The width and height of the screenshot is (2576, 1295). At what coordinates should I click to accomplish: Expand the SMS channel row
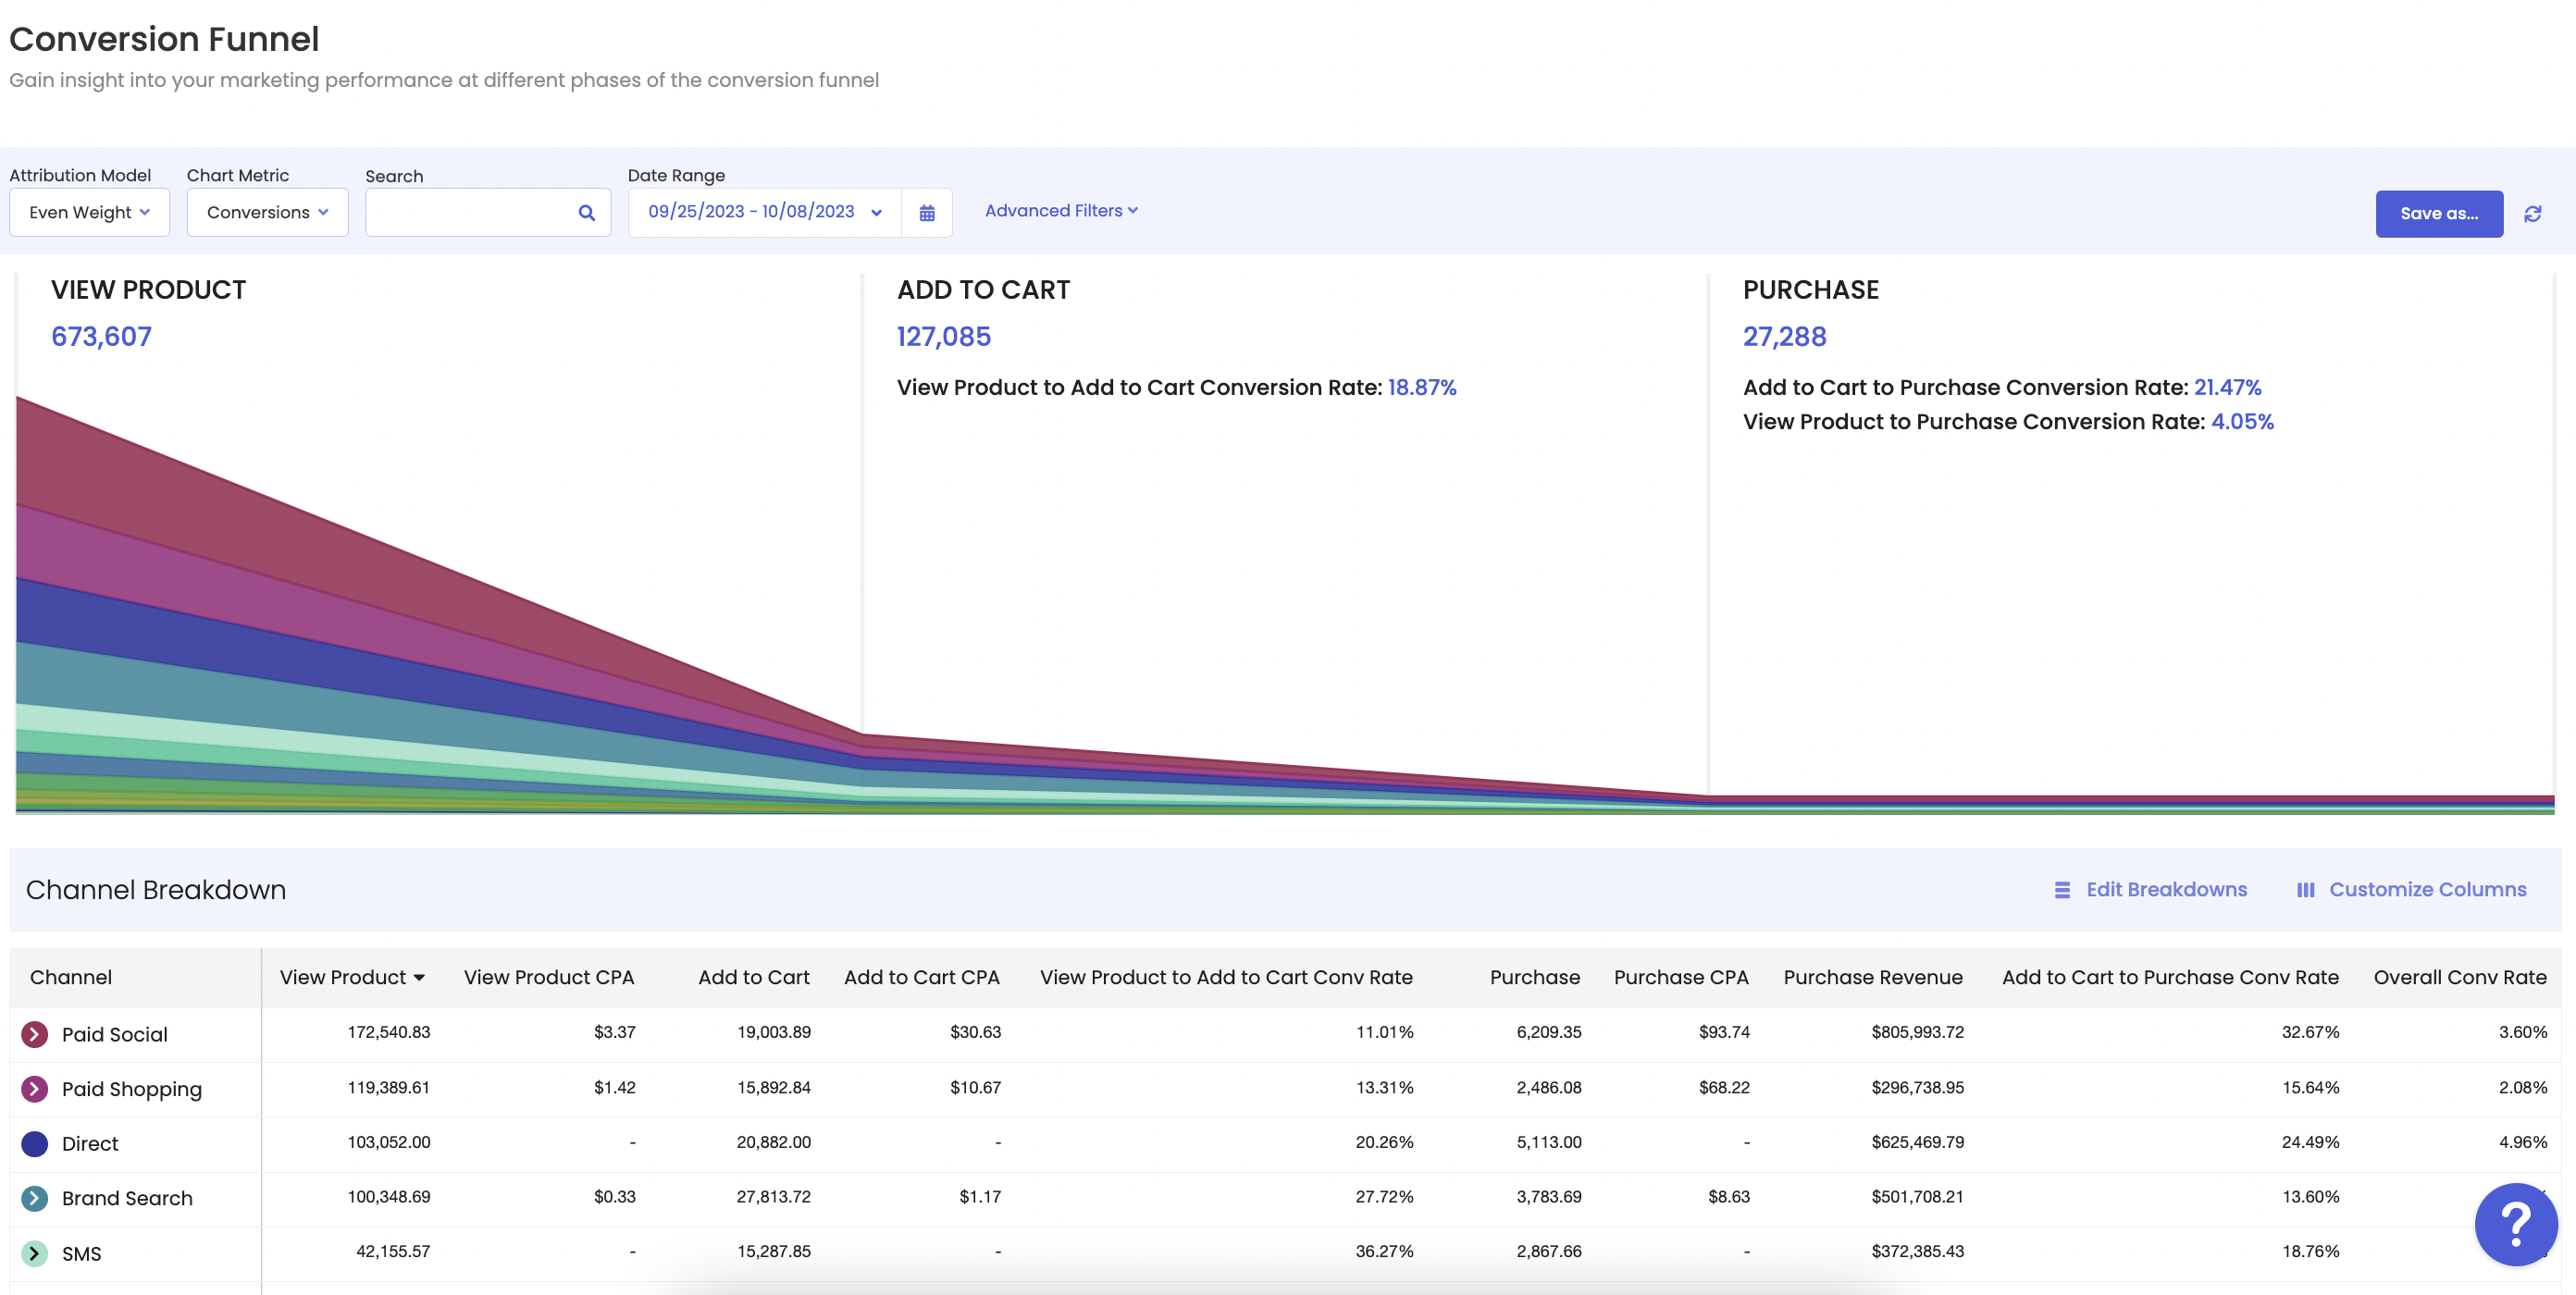(35, 1253)
